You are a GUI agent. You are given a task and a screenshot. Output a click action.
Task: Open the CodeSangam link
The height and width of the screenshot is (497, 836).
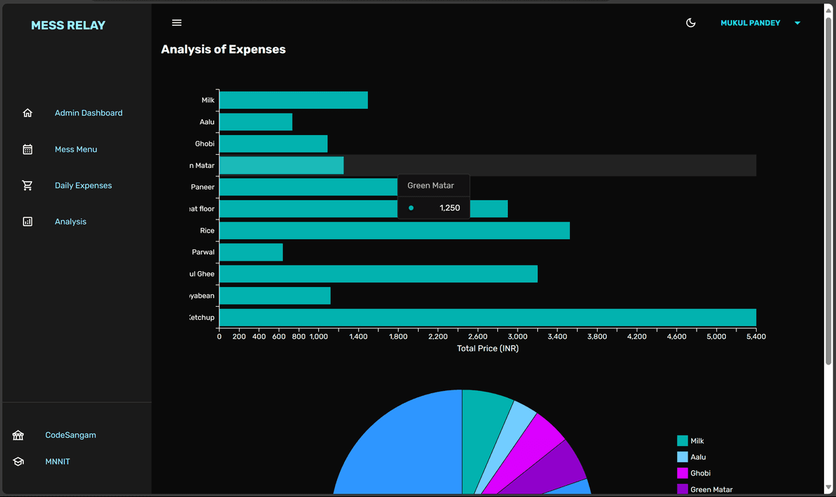coord(70,435)
